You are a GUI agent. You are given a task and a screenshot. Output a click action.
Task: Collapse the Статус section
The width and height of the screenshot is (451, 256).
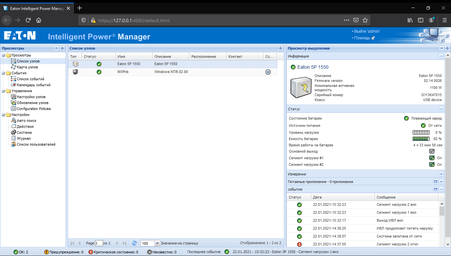click(441, 109)
